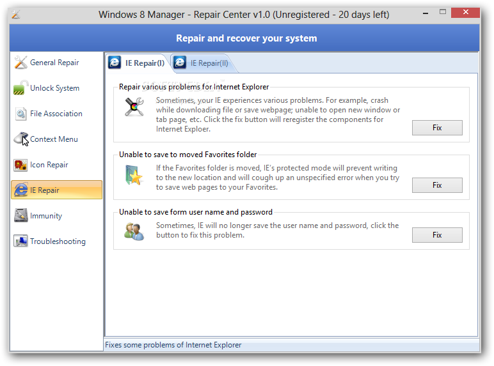Minimize the Repair Center window
The height and width of the screenshot is (366, 494).
426,13
